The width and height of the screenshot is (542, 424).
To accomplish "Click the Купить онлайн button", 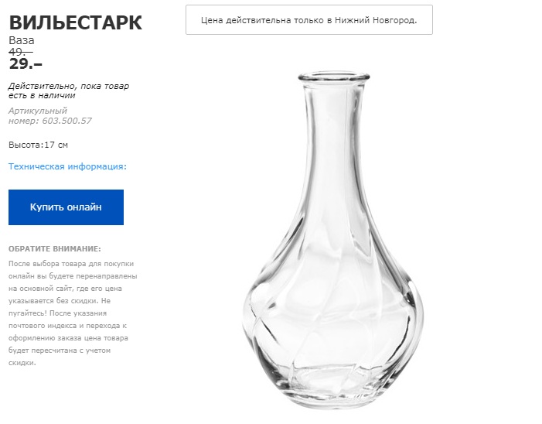I will click(66, 207).
